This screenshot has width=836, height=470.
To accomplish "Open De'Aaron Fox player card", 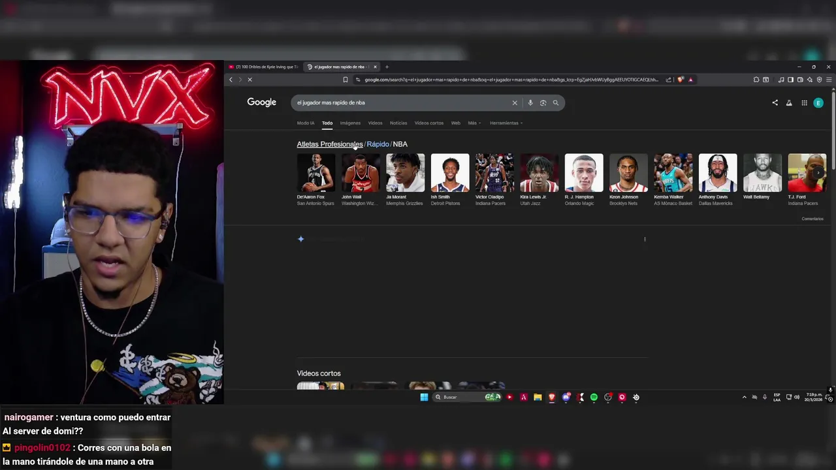I will pyautogui.click(x=316, y=180).
